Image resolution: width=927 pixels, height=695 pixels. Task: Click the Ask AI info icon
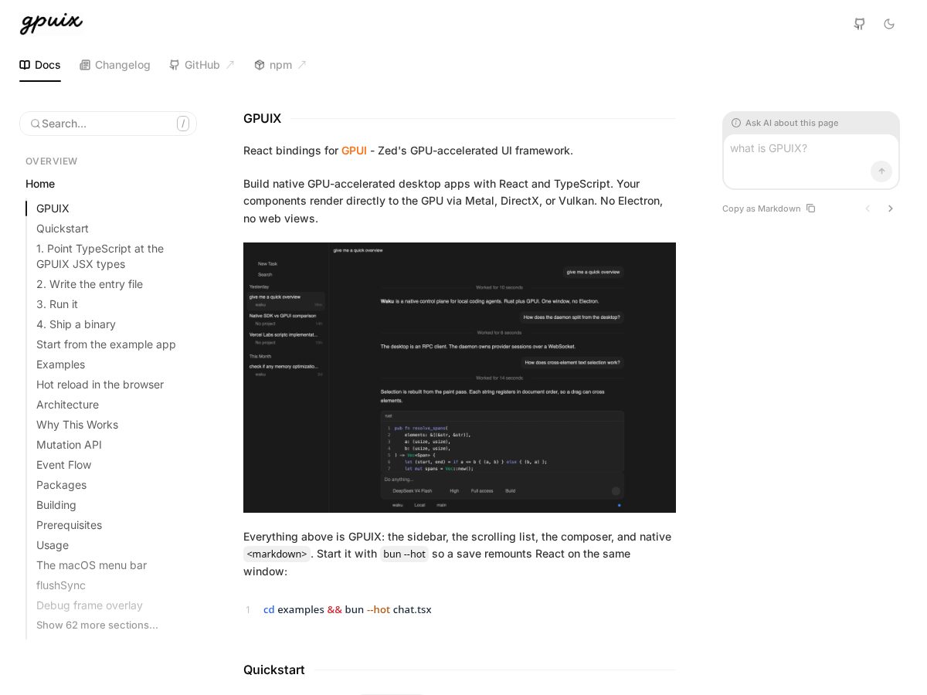click(x=736, y=123)
